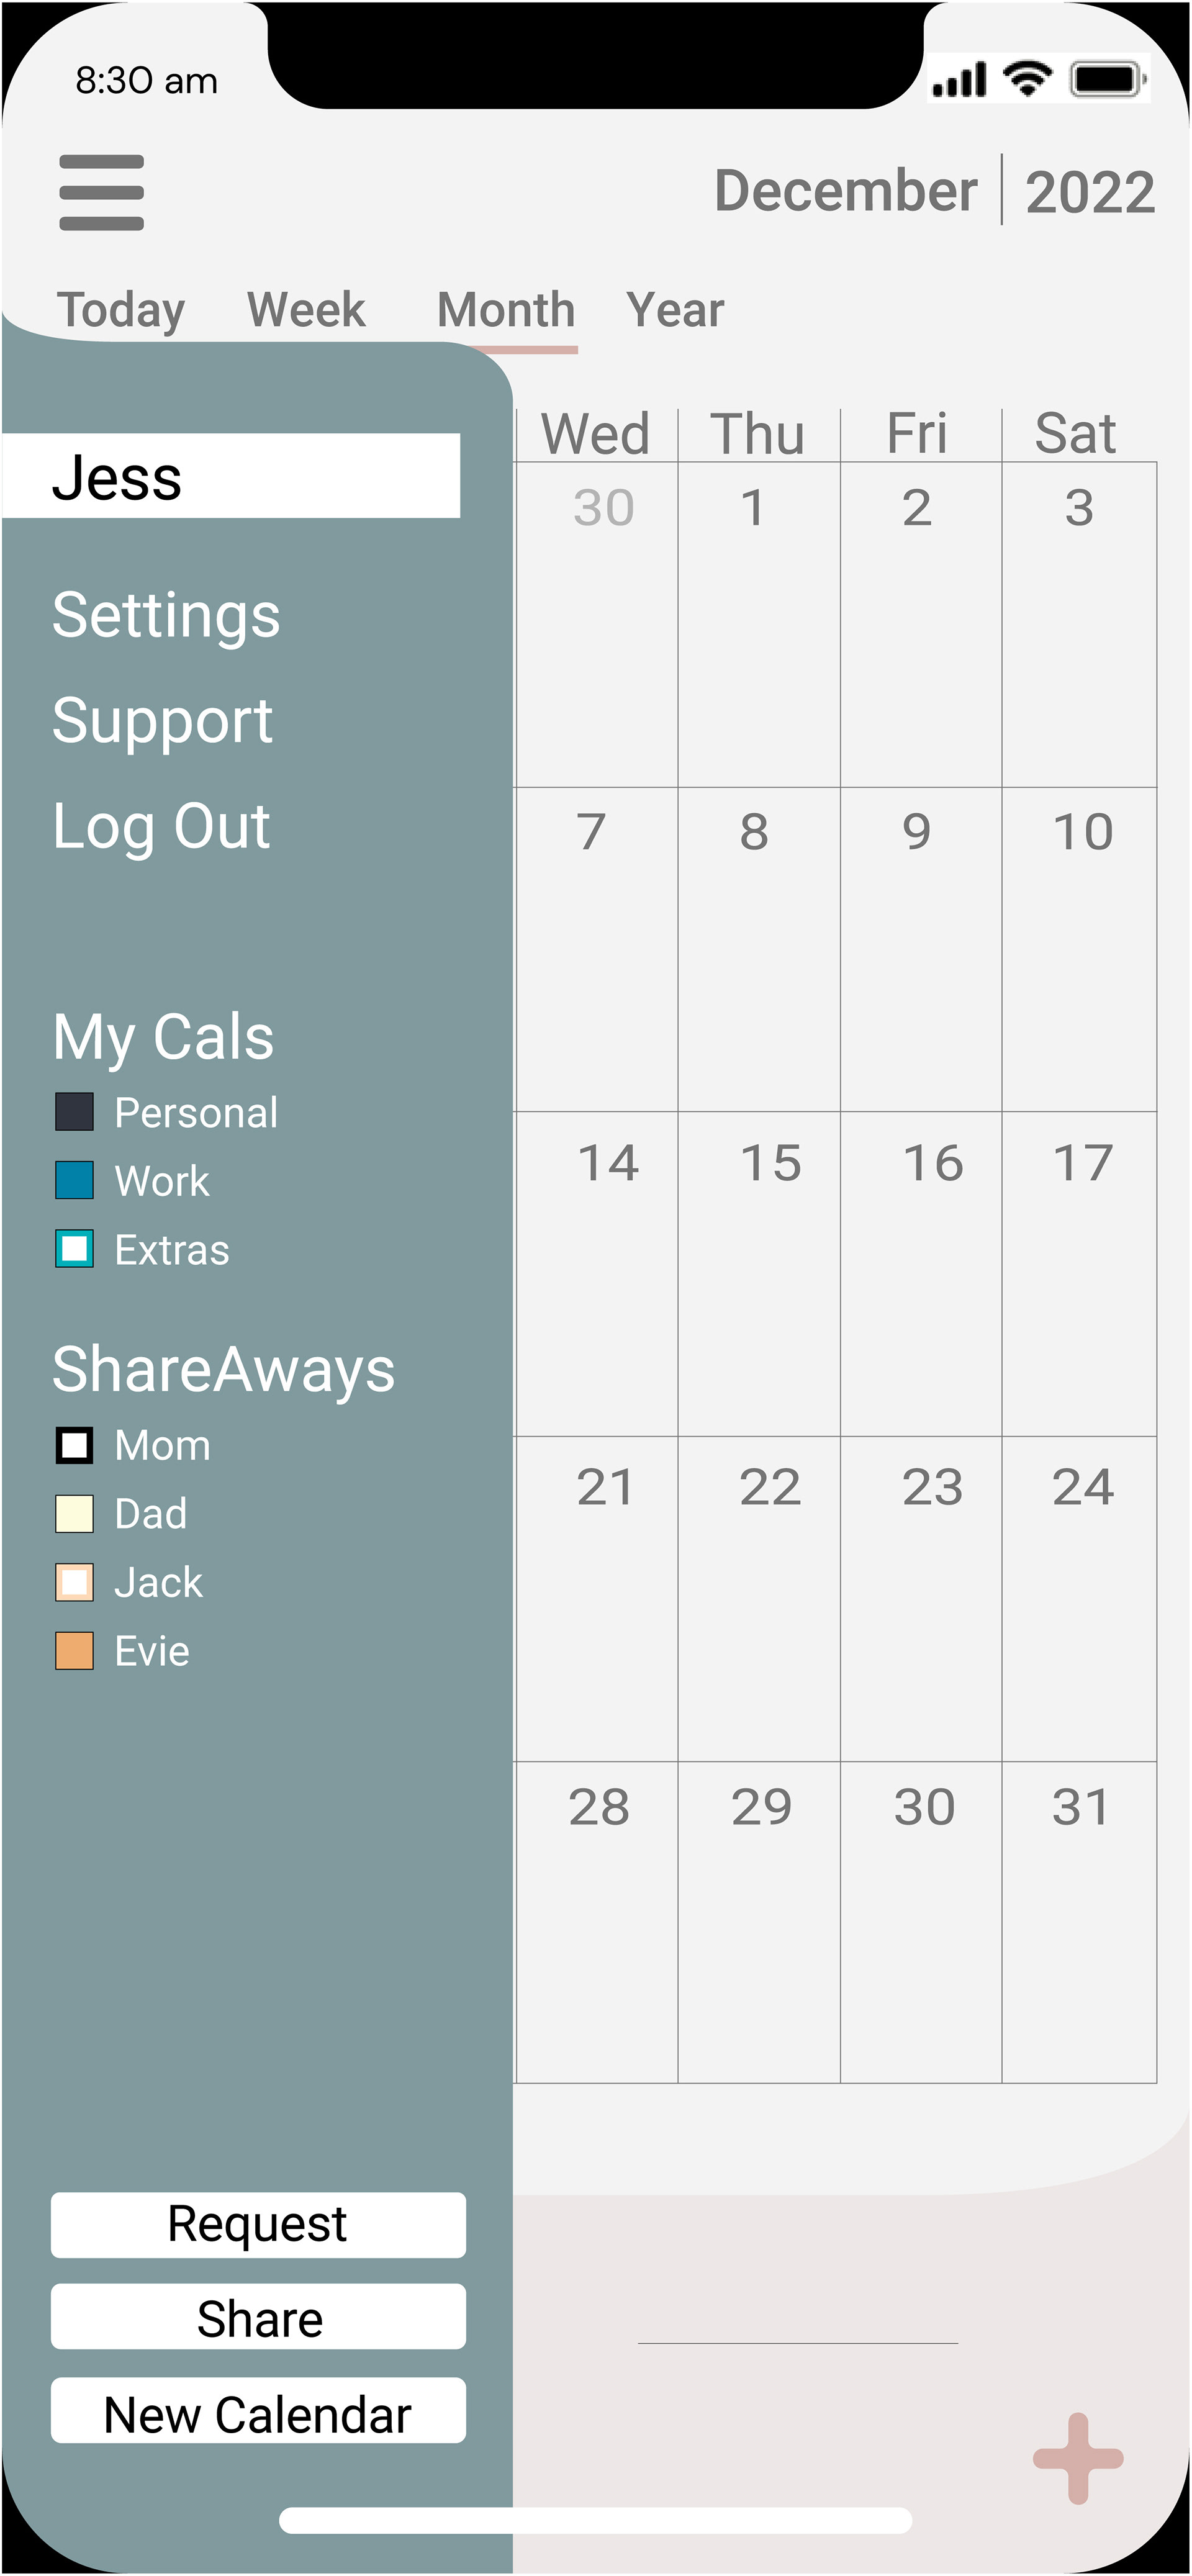Select December 15 on the calendar
This screenshot has width=1192, height=2576.
[x=759, y=1274]
